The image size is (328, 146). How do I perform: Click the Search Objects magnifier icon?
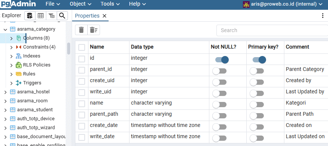tap(62, 16)
